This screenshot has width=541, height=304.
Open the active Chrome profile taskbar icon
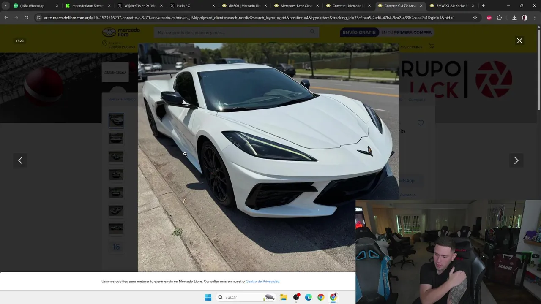click(x=333, y=297)
